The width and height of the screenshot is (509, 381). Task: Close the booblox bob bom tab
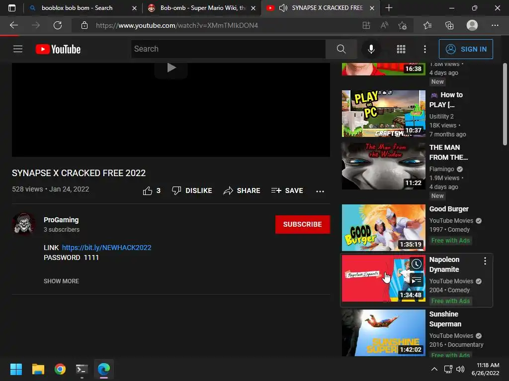[x=134, y=8]
